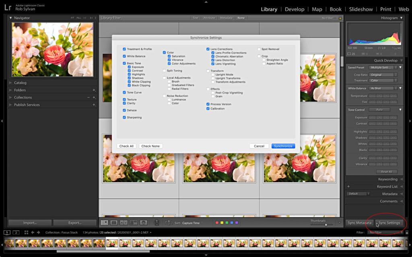Click the plus icon beside Keyword List
412x257 pixels.
348,186
